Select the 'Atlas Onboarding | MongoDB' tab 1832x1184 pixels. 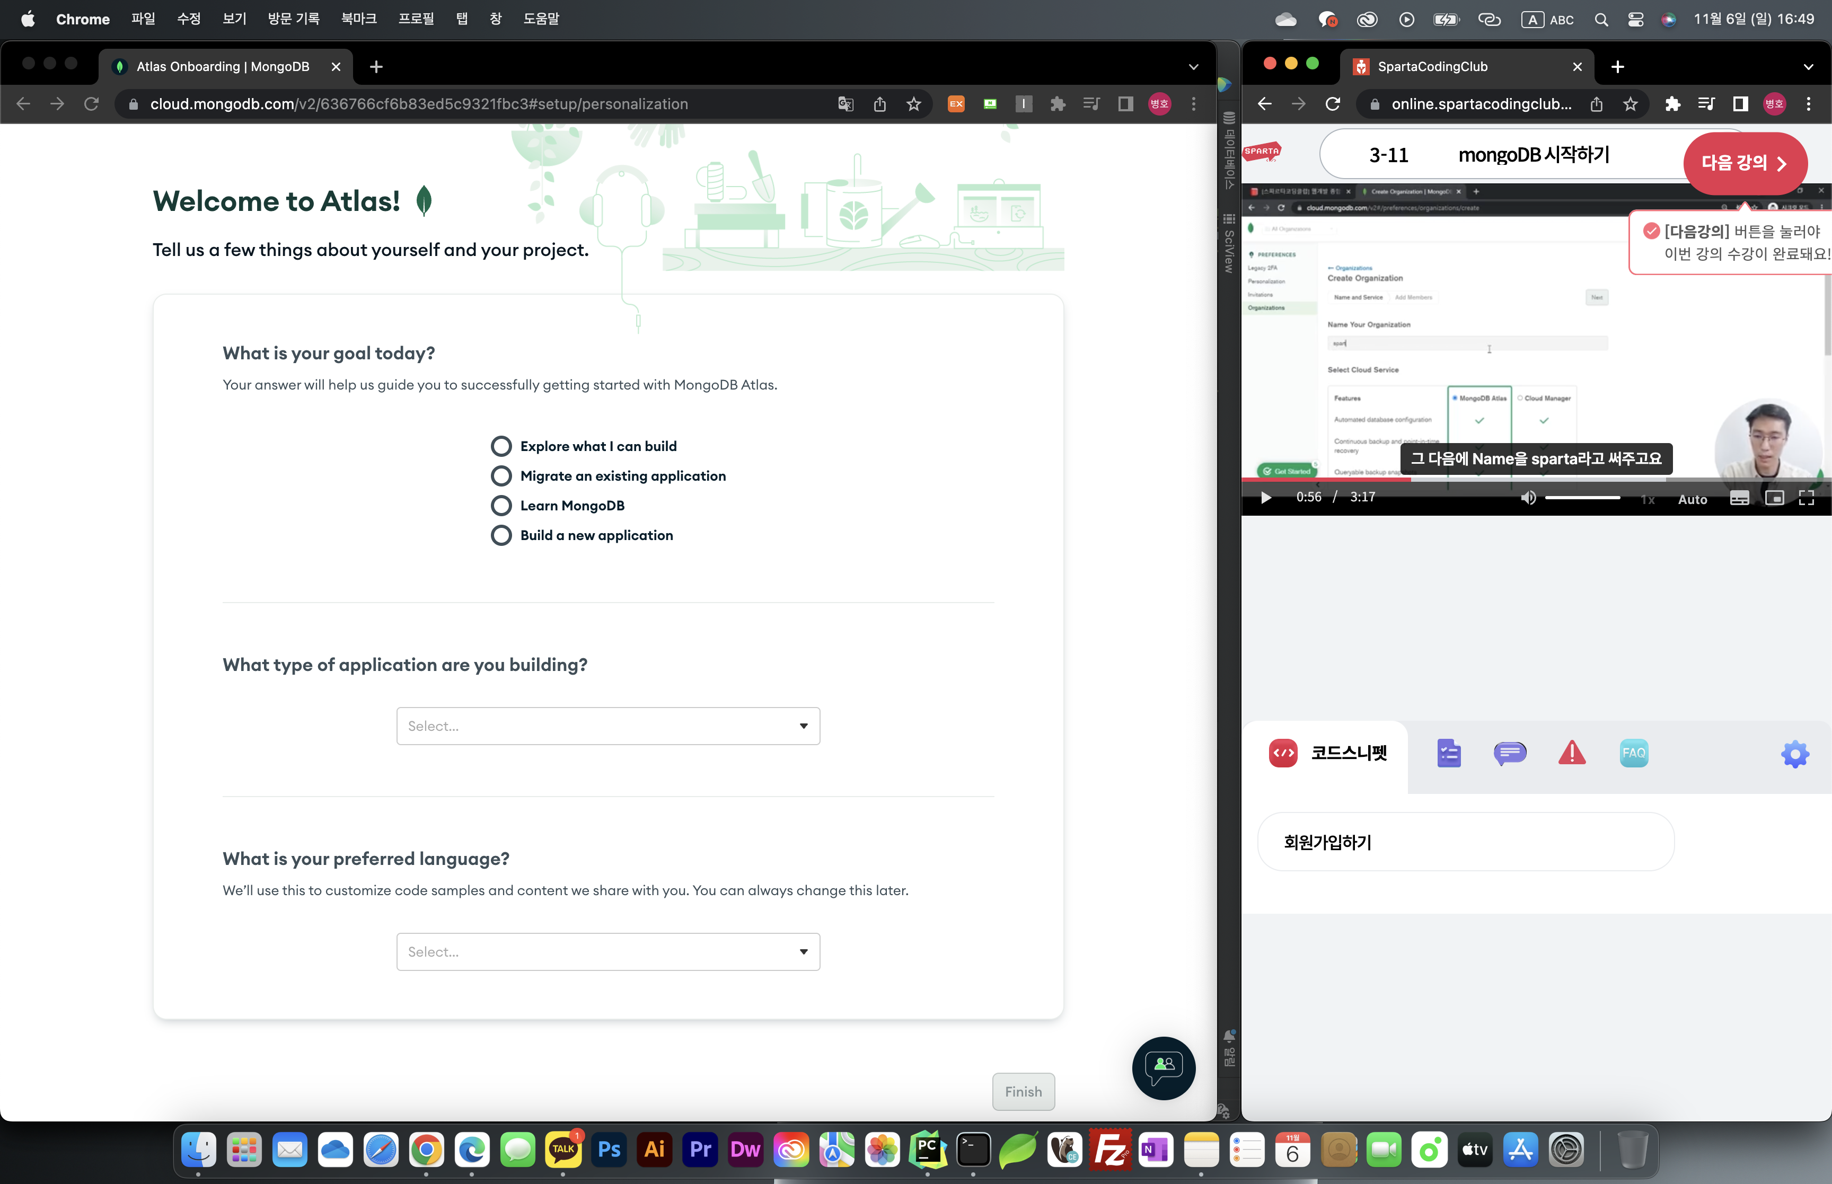(226, 67)
